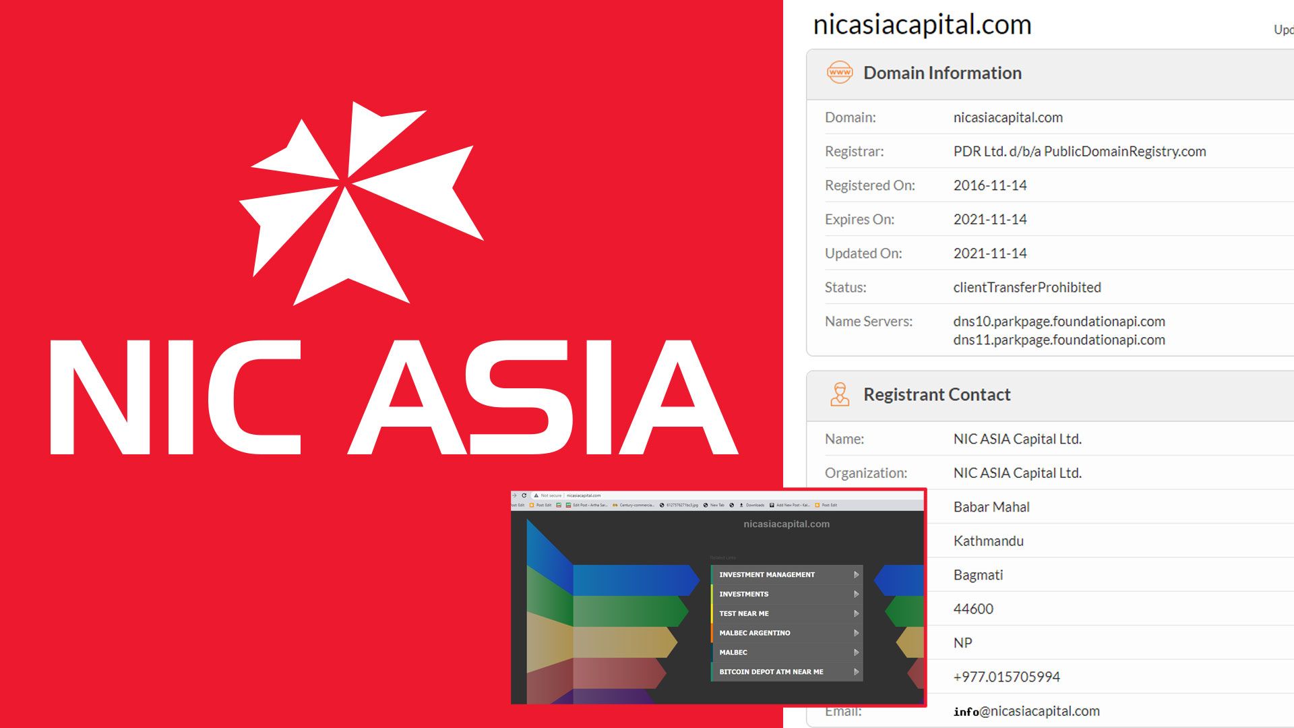1294x728 pixels.
Task: Click the parked page browser screenshot thumbnail
Action: coord(718,597)
